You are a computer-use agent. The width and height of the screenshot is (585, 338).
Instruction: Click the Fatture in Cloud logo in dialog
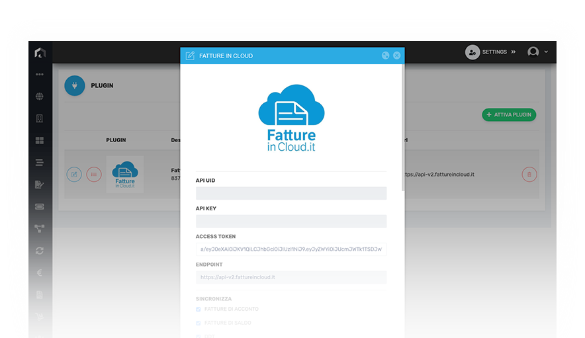click(291, 118)
